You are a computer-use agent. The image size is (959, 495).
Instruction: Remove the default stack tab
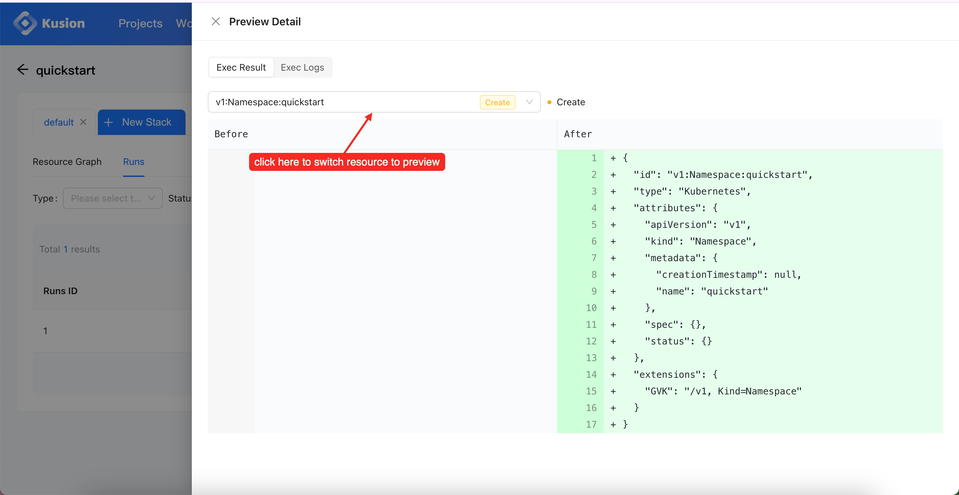coord(83,122)
